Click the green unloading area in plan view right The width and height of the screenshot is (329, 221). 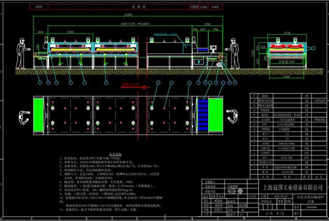click(x=215, y=115)
